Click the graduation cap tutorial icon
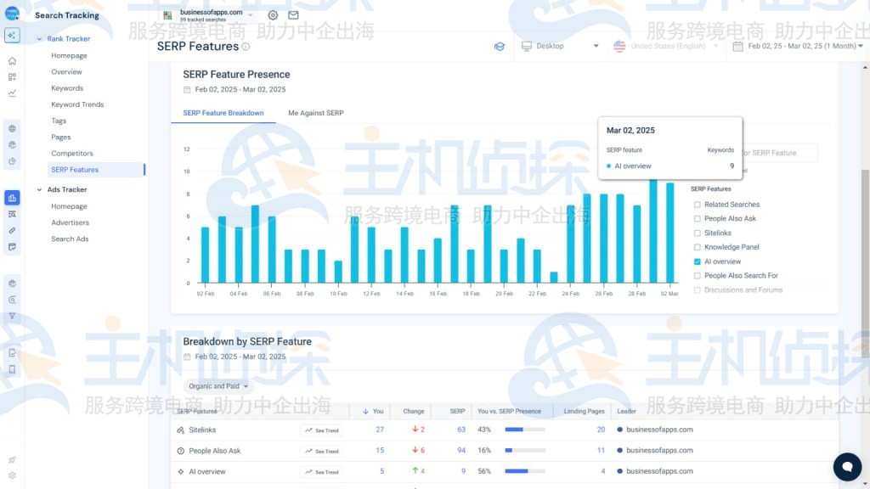 500,47
